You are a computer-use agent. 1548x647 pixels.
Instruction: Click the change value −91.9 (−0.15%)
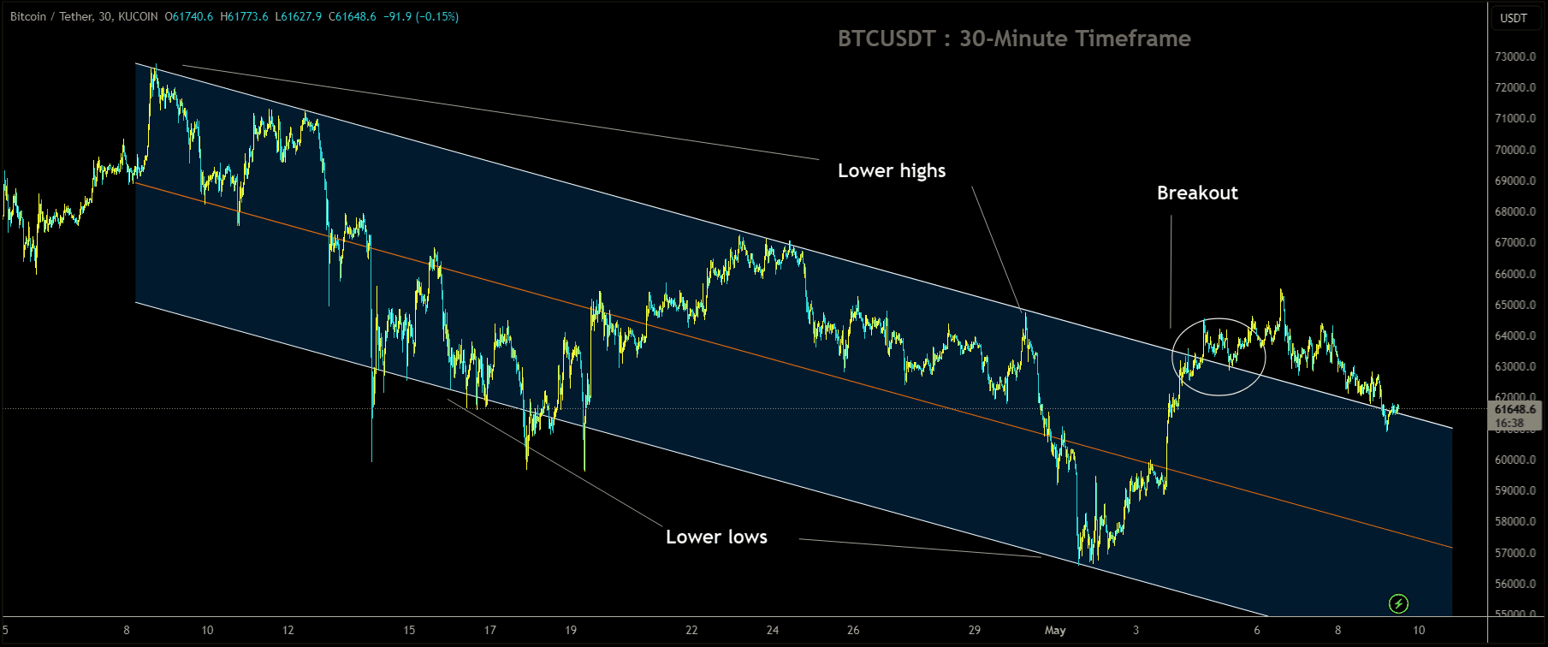pyautogui.click(x=420, y=16)
